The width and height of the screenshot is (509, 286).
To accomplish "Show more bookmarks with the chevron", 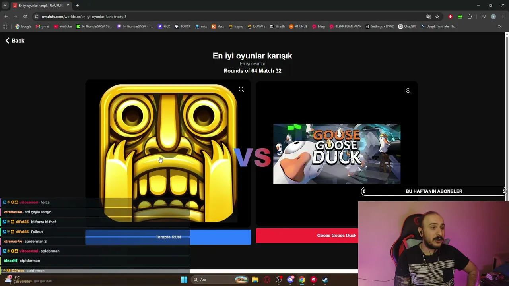I will (499, 27).
